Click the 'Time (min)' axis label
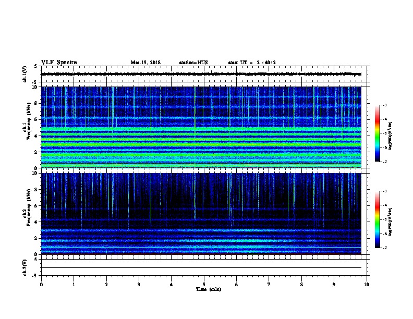 pos(209,289)
